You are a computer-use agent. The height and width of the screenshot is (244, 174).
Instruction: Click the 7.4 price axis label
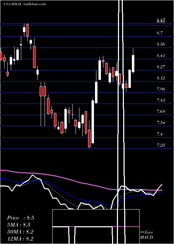click(x=160, y=134)
